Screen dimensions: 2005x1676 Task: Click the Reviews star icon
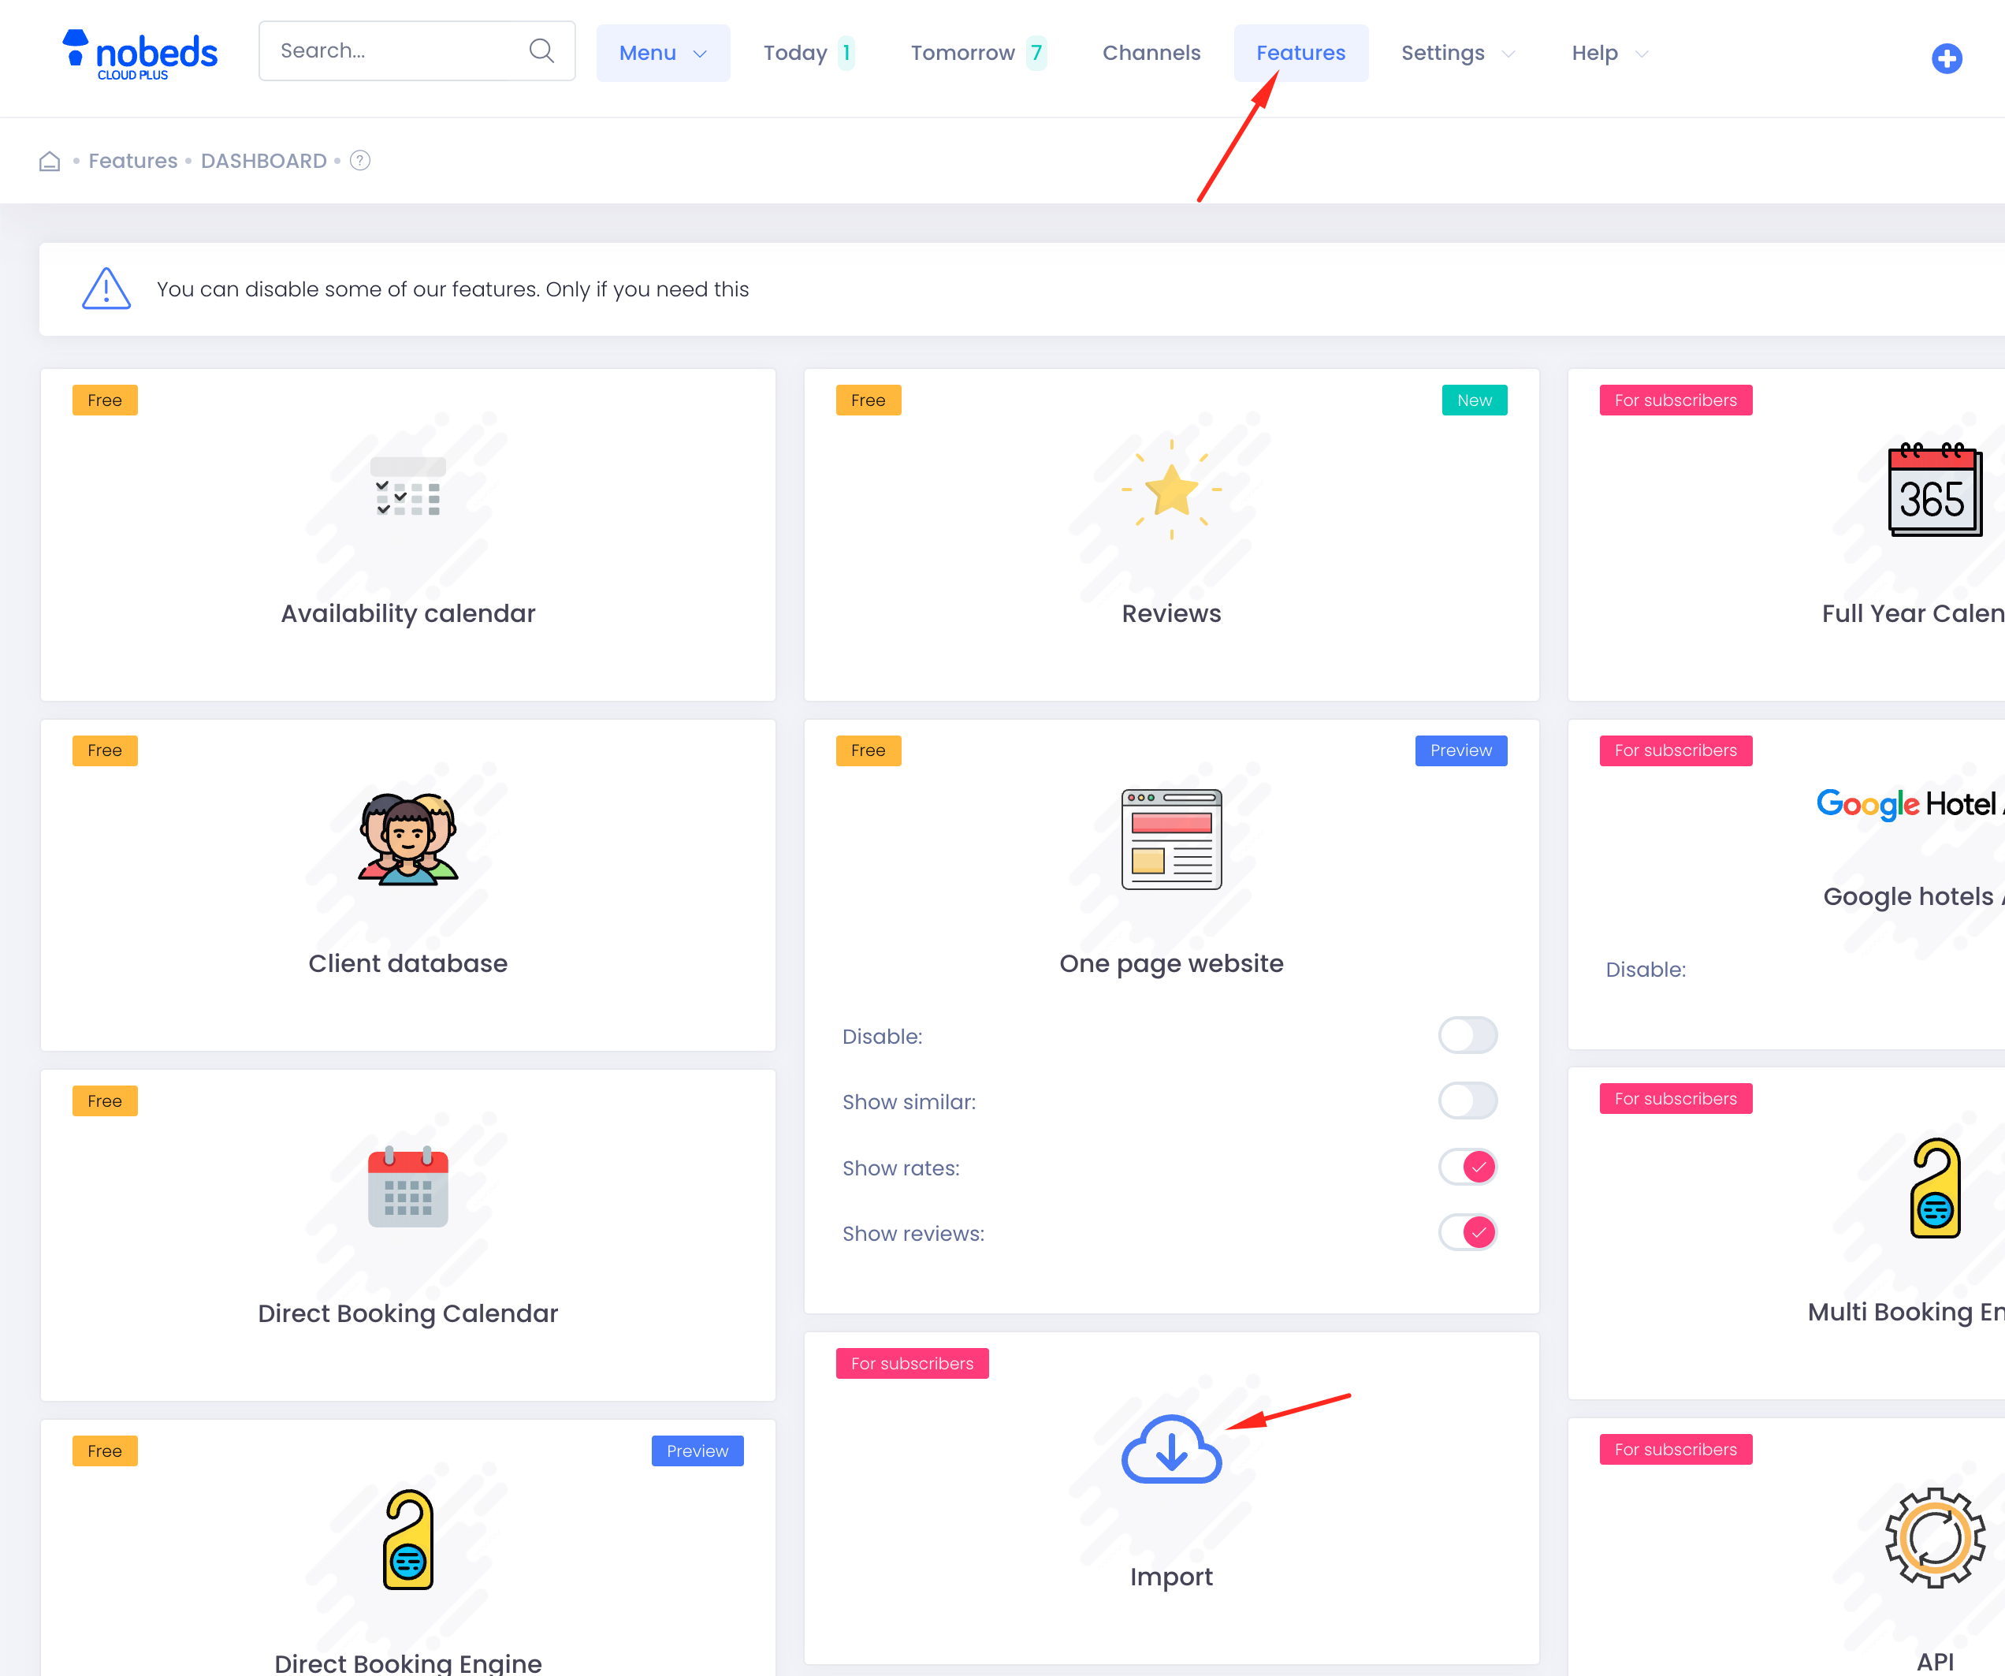1170,491
